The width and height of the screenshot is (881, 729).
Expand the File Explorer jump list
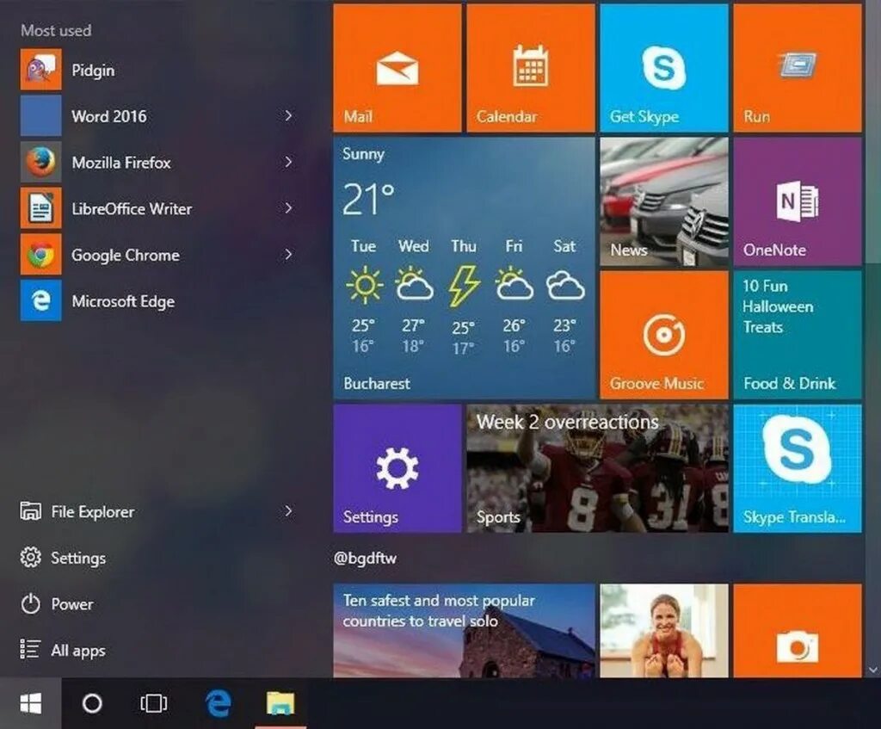pyautogui.click(x=288, y=511)
